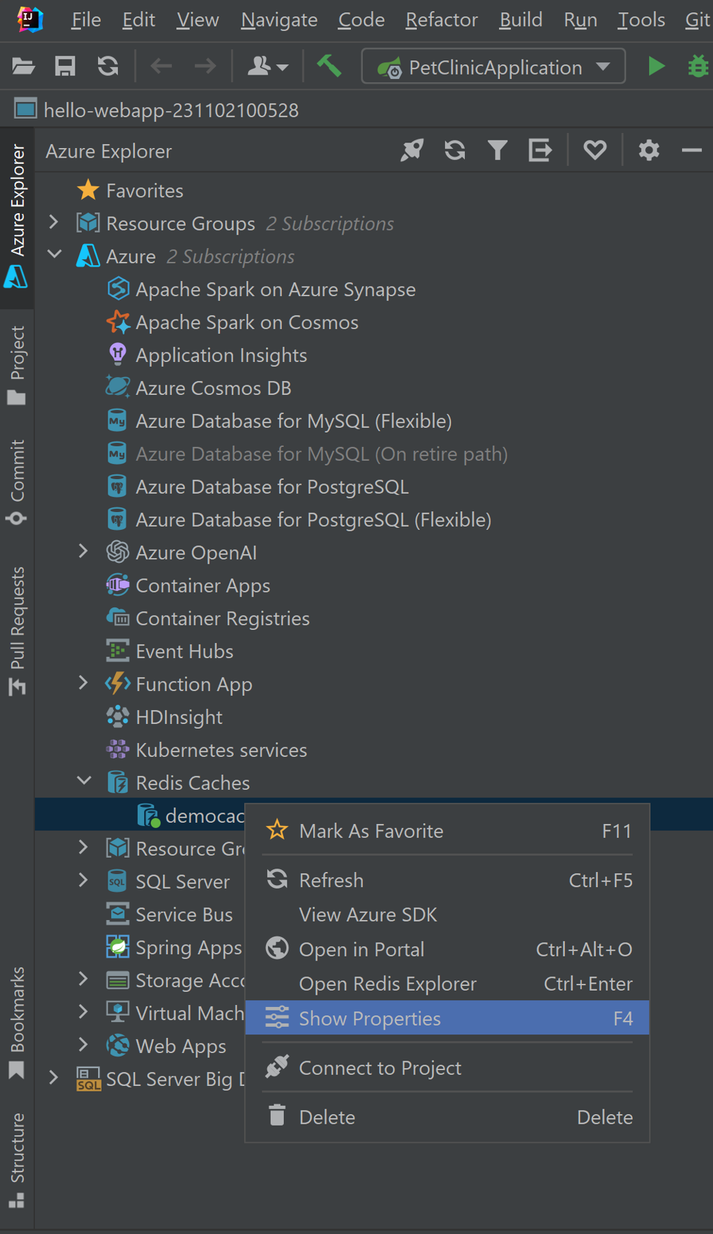Open the File menu
The width and height of the screenshot is (713, 1234).
(86, 20)
